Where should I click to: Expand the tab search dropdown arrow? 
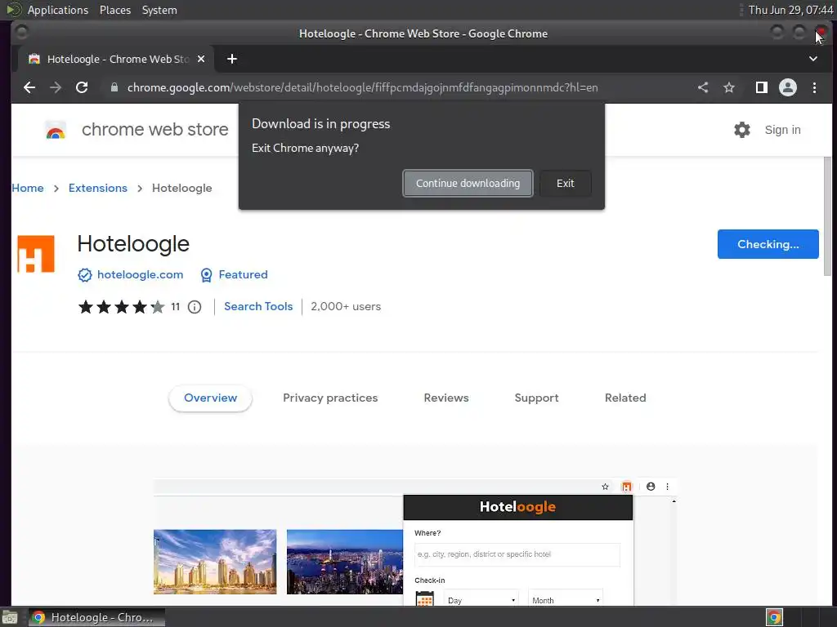point(813,59)
